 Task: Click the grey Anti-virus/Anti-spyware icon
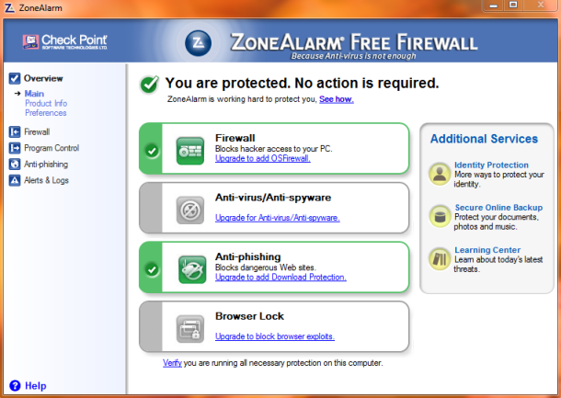(190, 210)
